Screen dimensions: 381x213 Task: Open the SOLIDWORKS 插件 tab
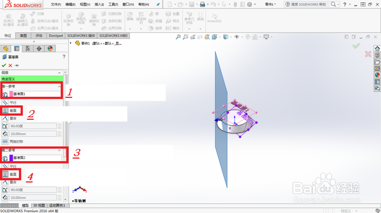(81, 36)
